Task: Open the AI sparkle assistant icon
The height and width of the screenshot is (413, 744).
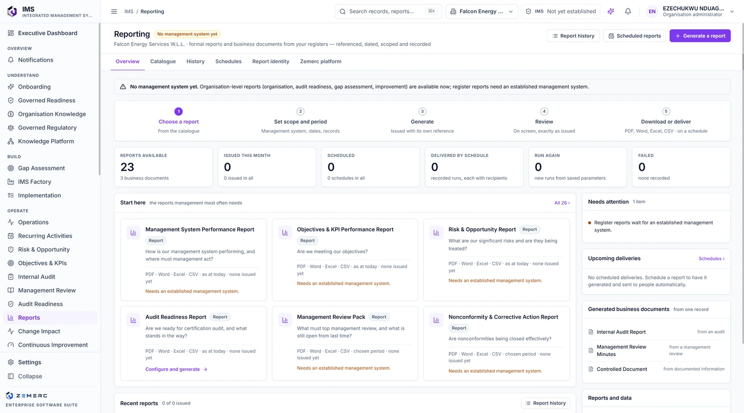Action: click(x=611, y=12)
